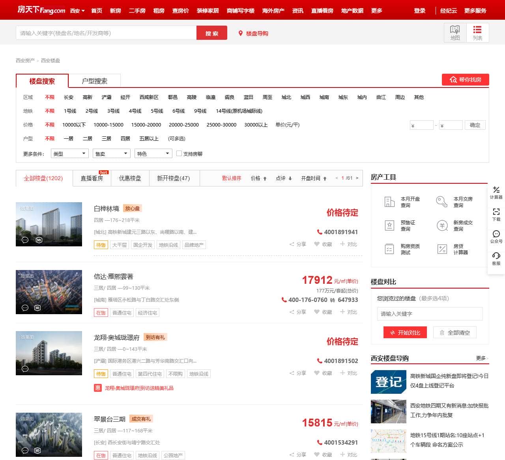
Task: Enable the 支持房聊 checkbox
Action: [x=180, y=153]
